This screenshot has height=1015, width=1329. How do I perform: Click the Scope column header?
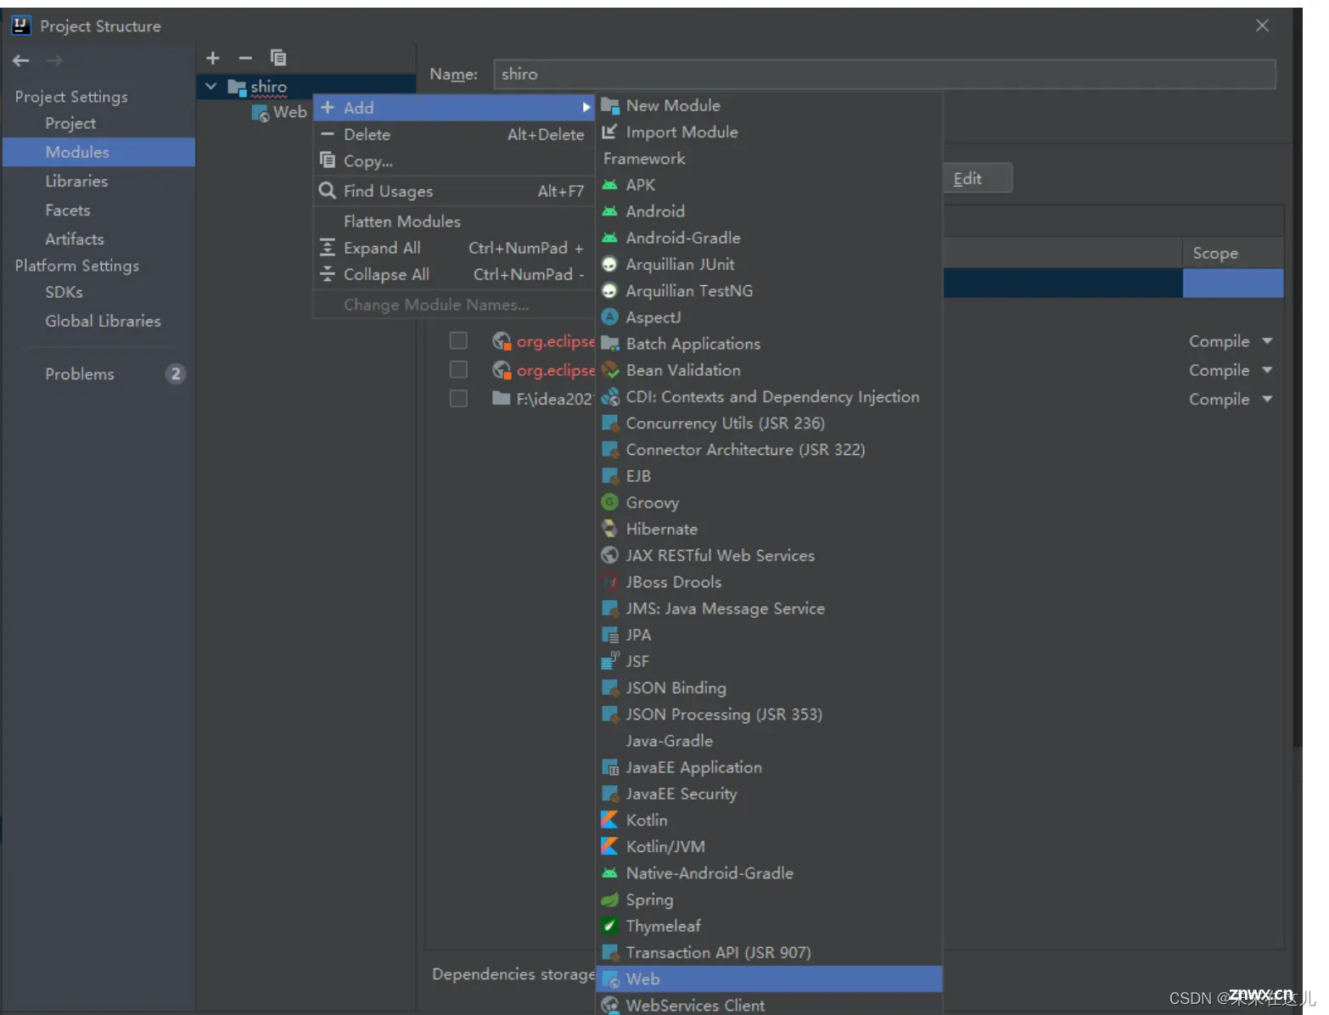pos(1232,253)
